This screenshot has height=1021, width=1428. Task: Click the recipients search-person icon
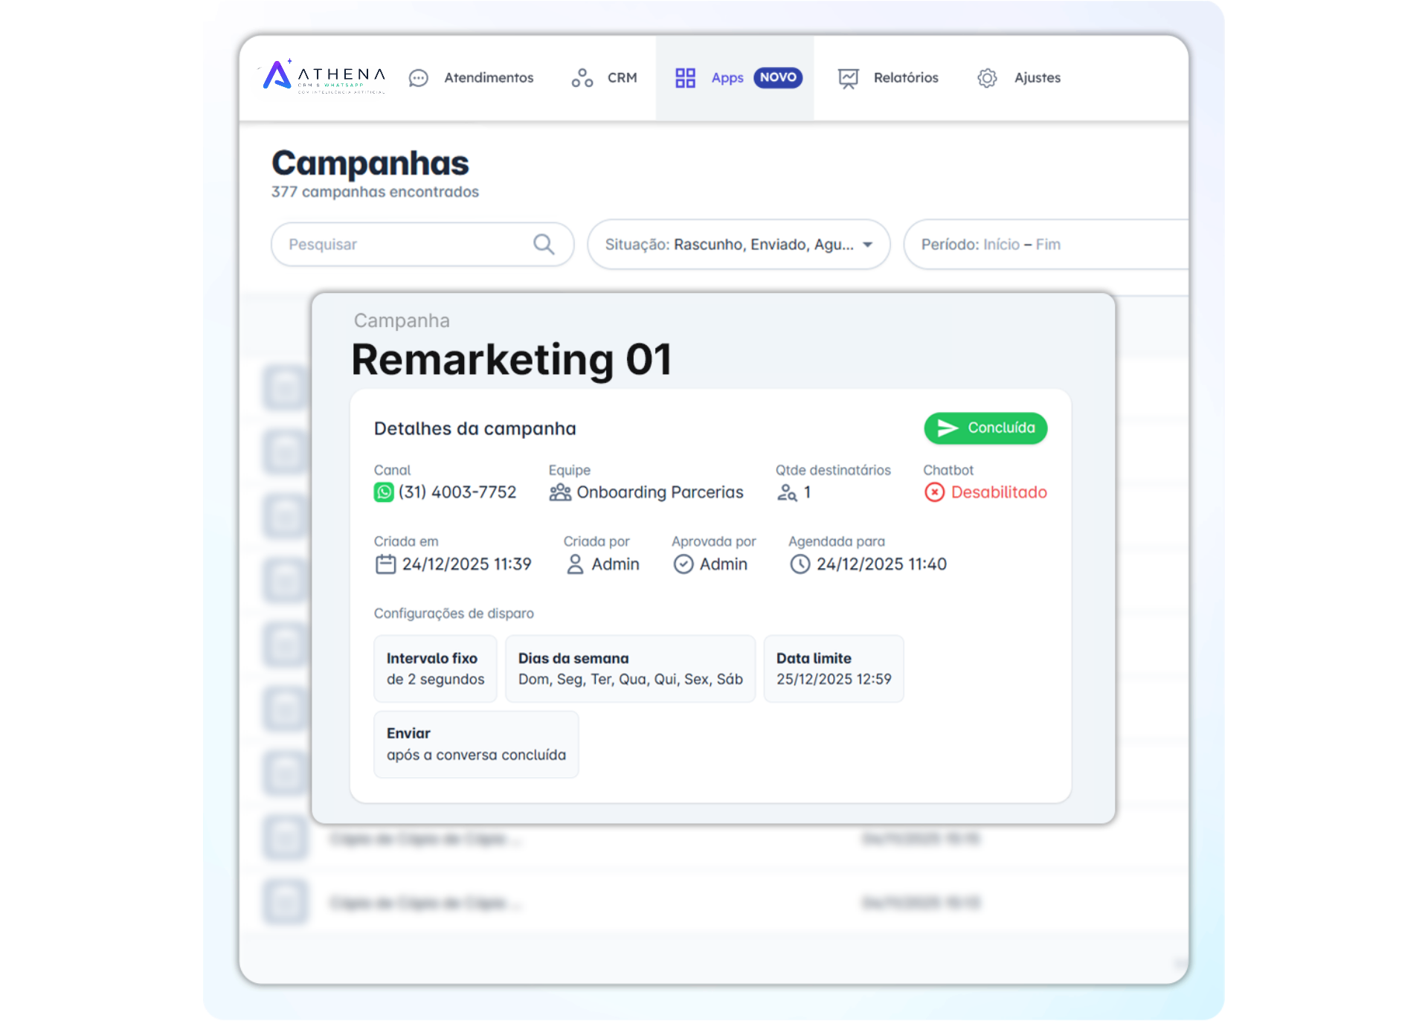(787, 492)
